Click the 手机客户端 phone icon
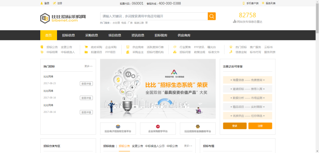 coord(244,3)
